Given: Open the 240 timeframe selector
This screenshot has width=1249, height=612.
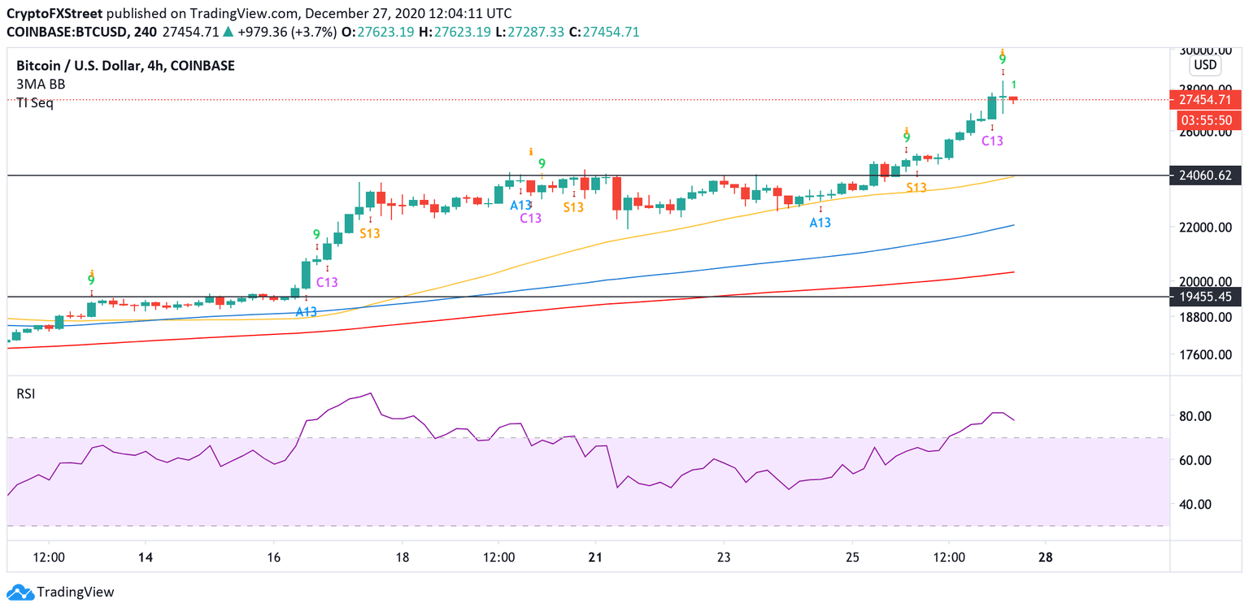Looking at the screenshot, I should [x=147, y=32].
